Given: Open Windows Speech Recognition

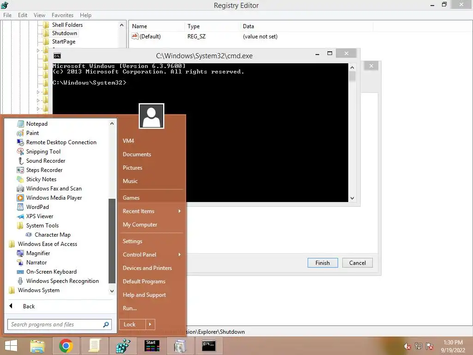Looking at the screenshot, I should click(62, 281).
